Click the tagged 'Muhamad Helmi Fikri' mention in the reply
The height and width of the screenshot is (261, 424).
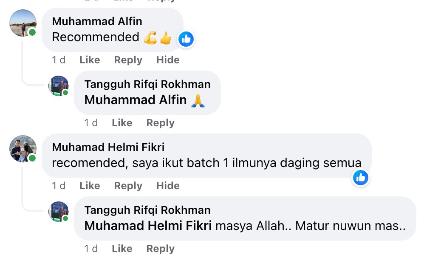tap(148, 226)
